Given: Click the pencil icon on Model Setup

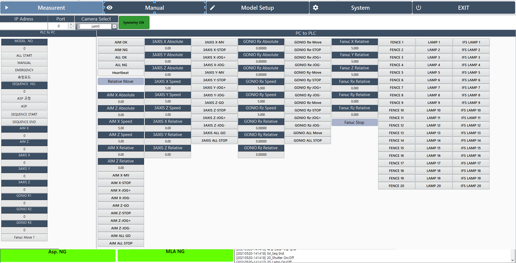Looking at the screenshot, I should pyautogui.click(x=212, y=8).
